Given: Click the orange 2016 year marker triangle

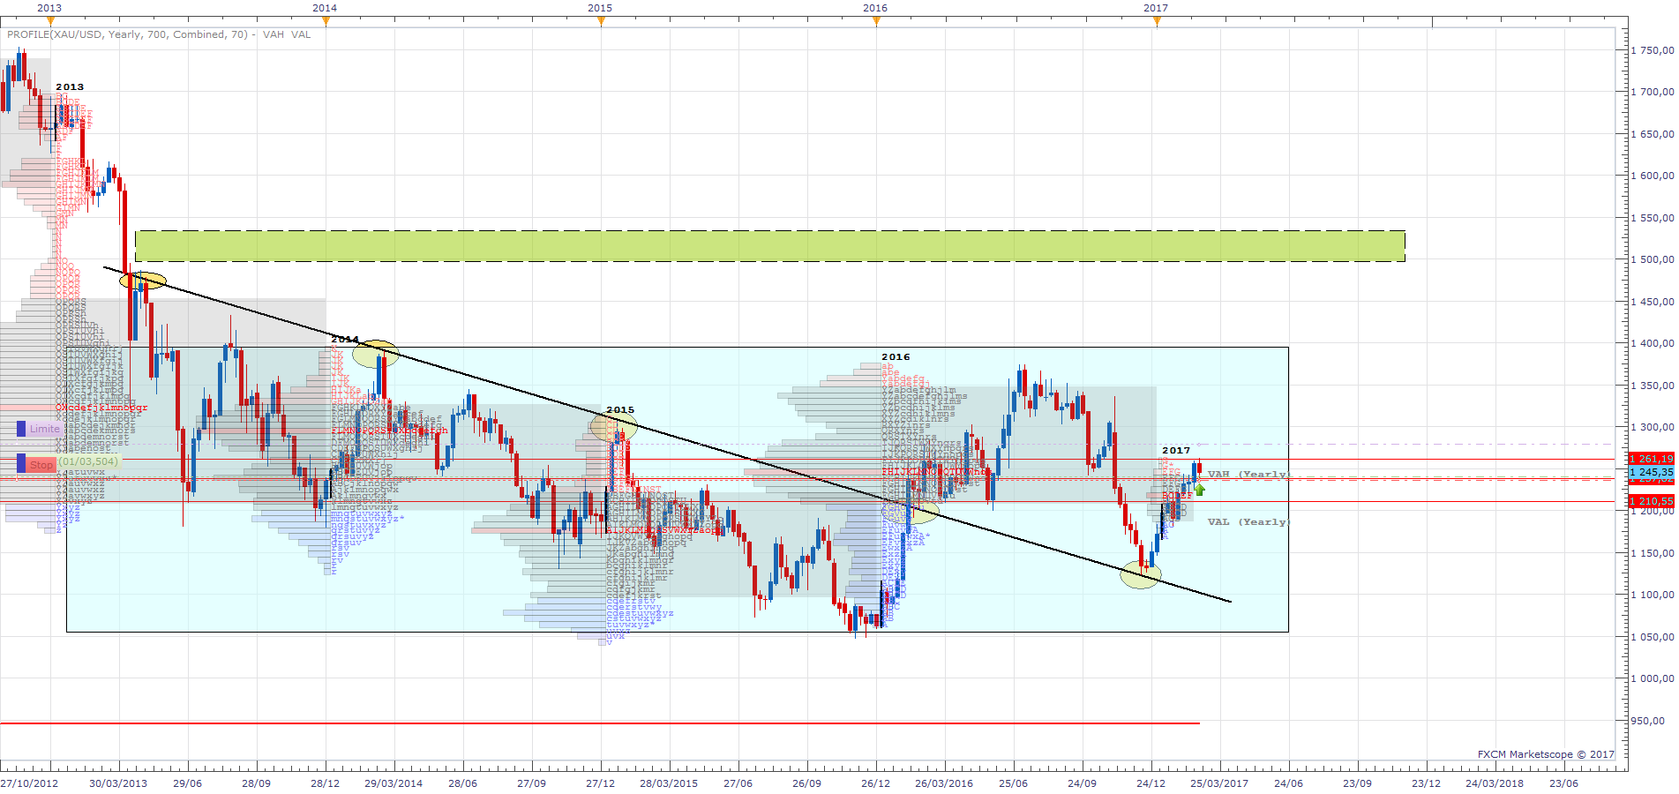Looking at the screenshot, I should click(x=876, y=21).
